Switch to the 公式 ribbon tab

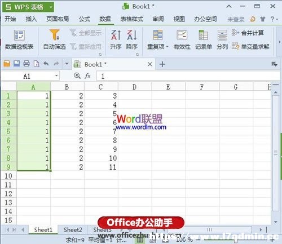85,19
